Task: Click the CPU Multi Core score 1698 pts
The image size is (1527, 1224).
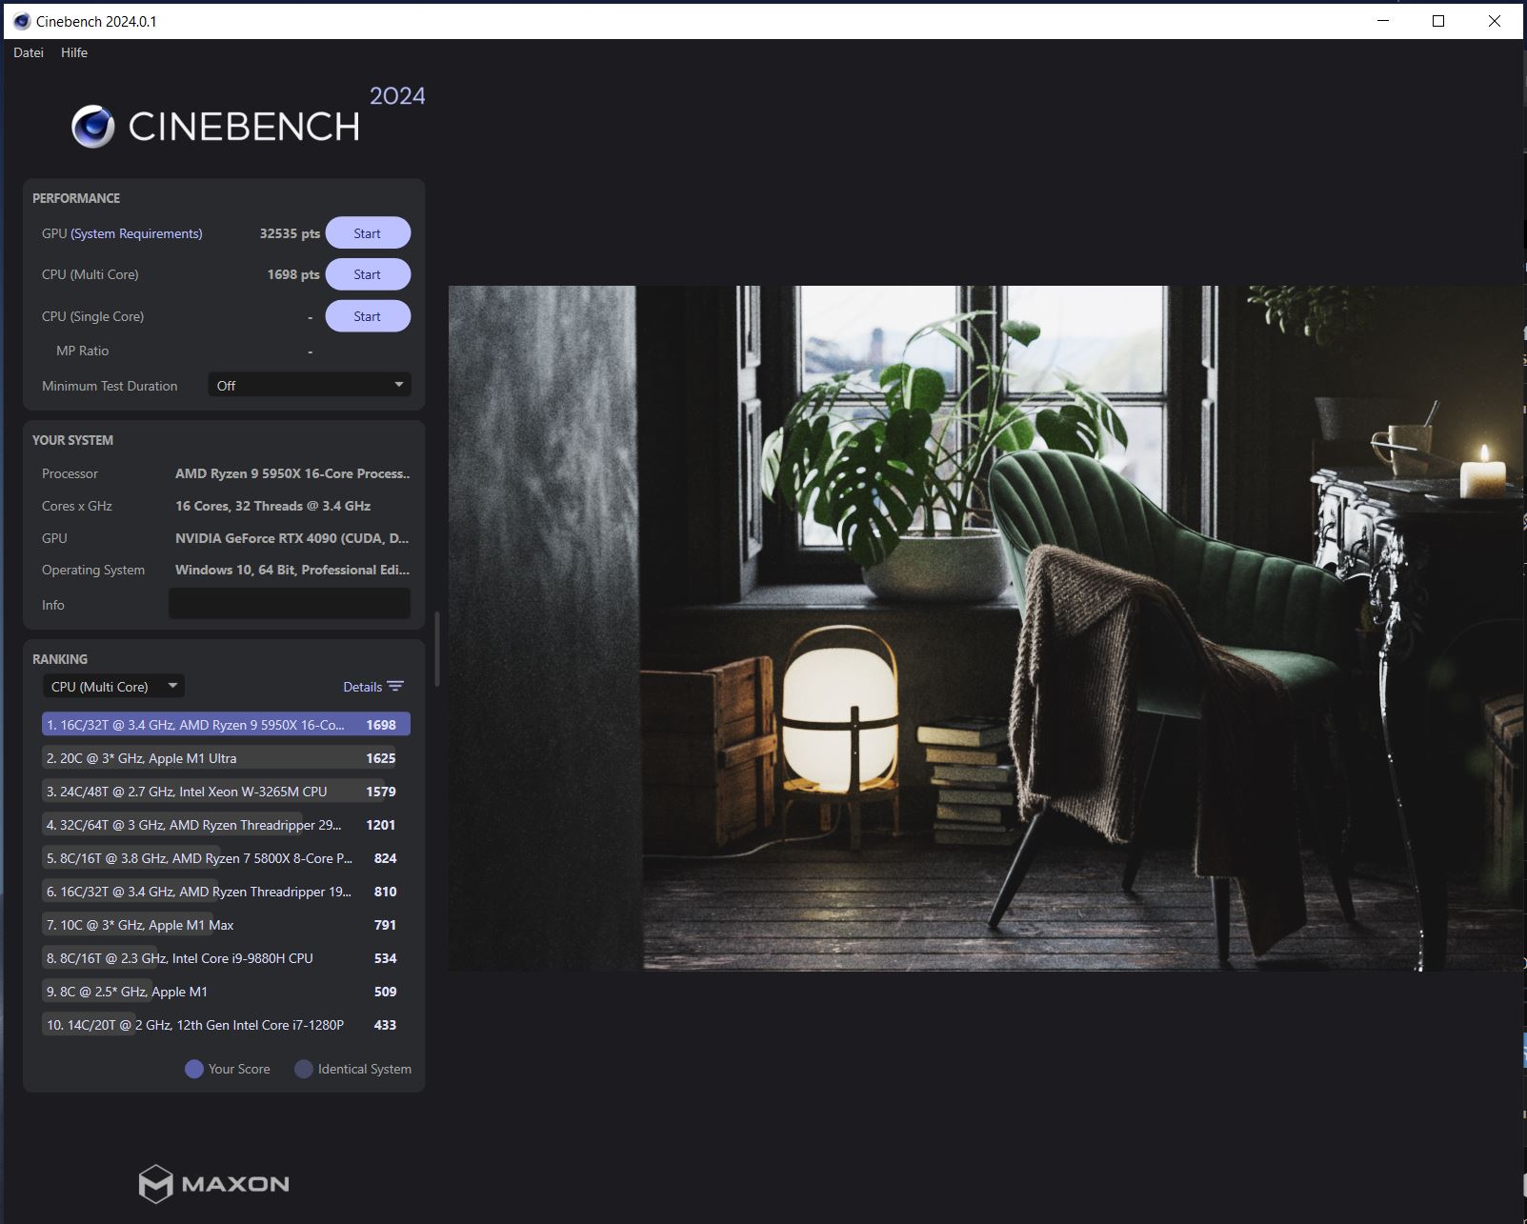Action: 293,274
